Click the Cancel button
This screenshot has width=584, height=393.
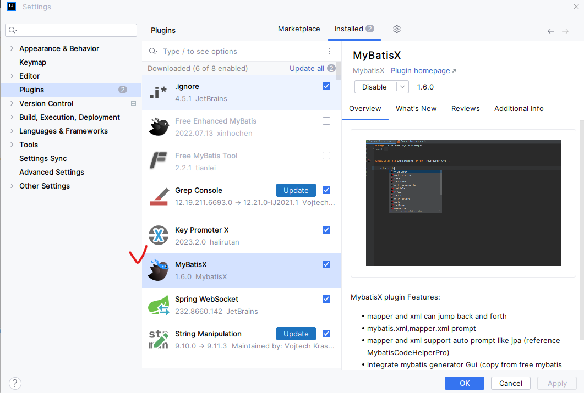click(510, 383)
